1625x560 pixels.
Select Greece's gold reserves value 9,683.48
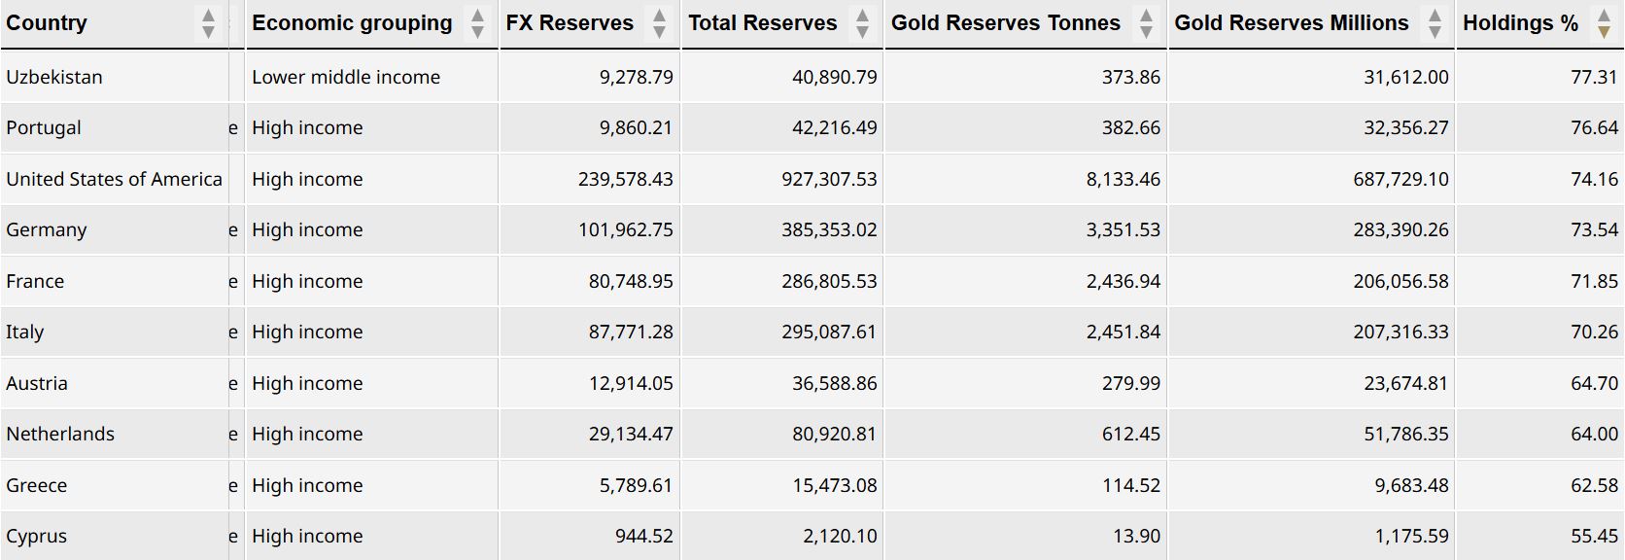(x=1411, y=485)
